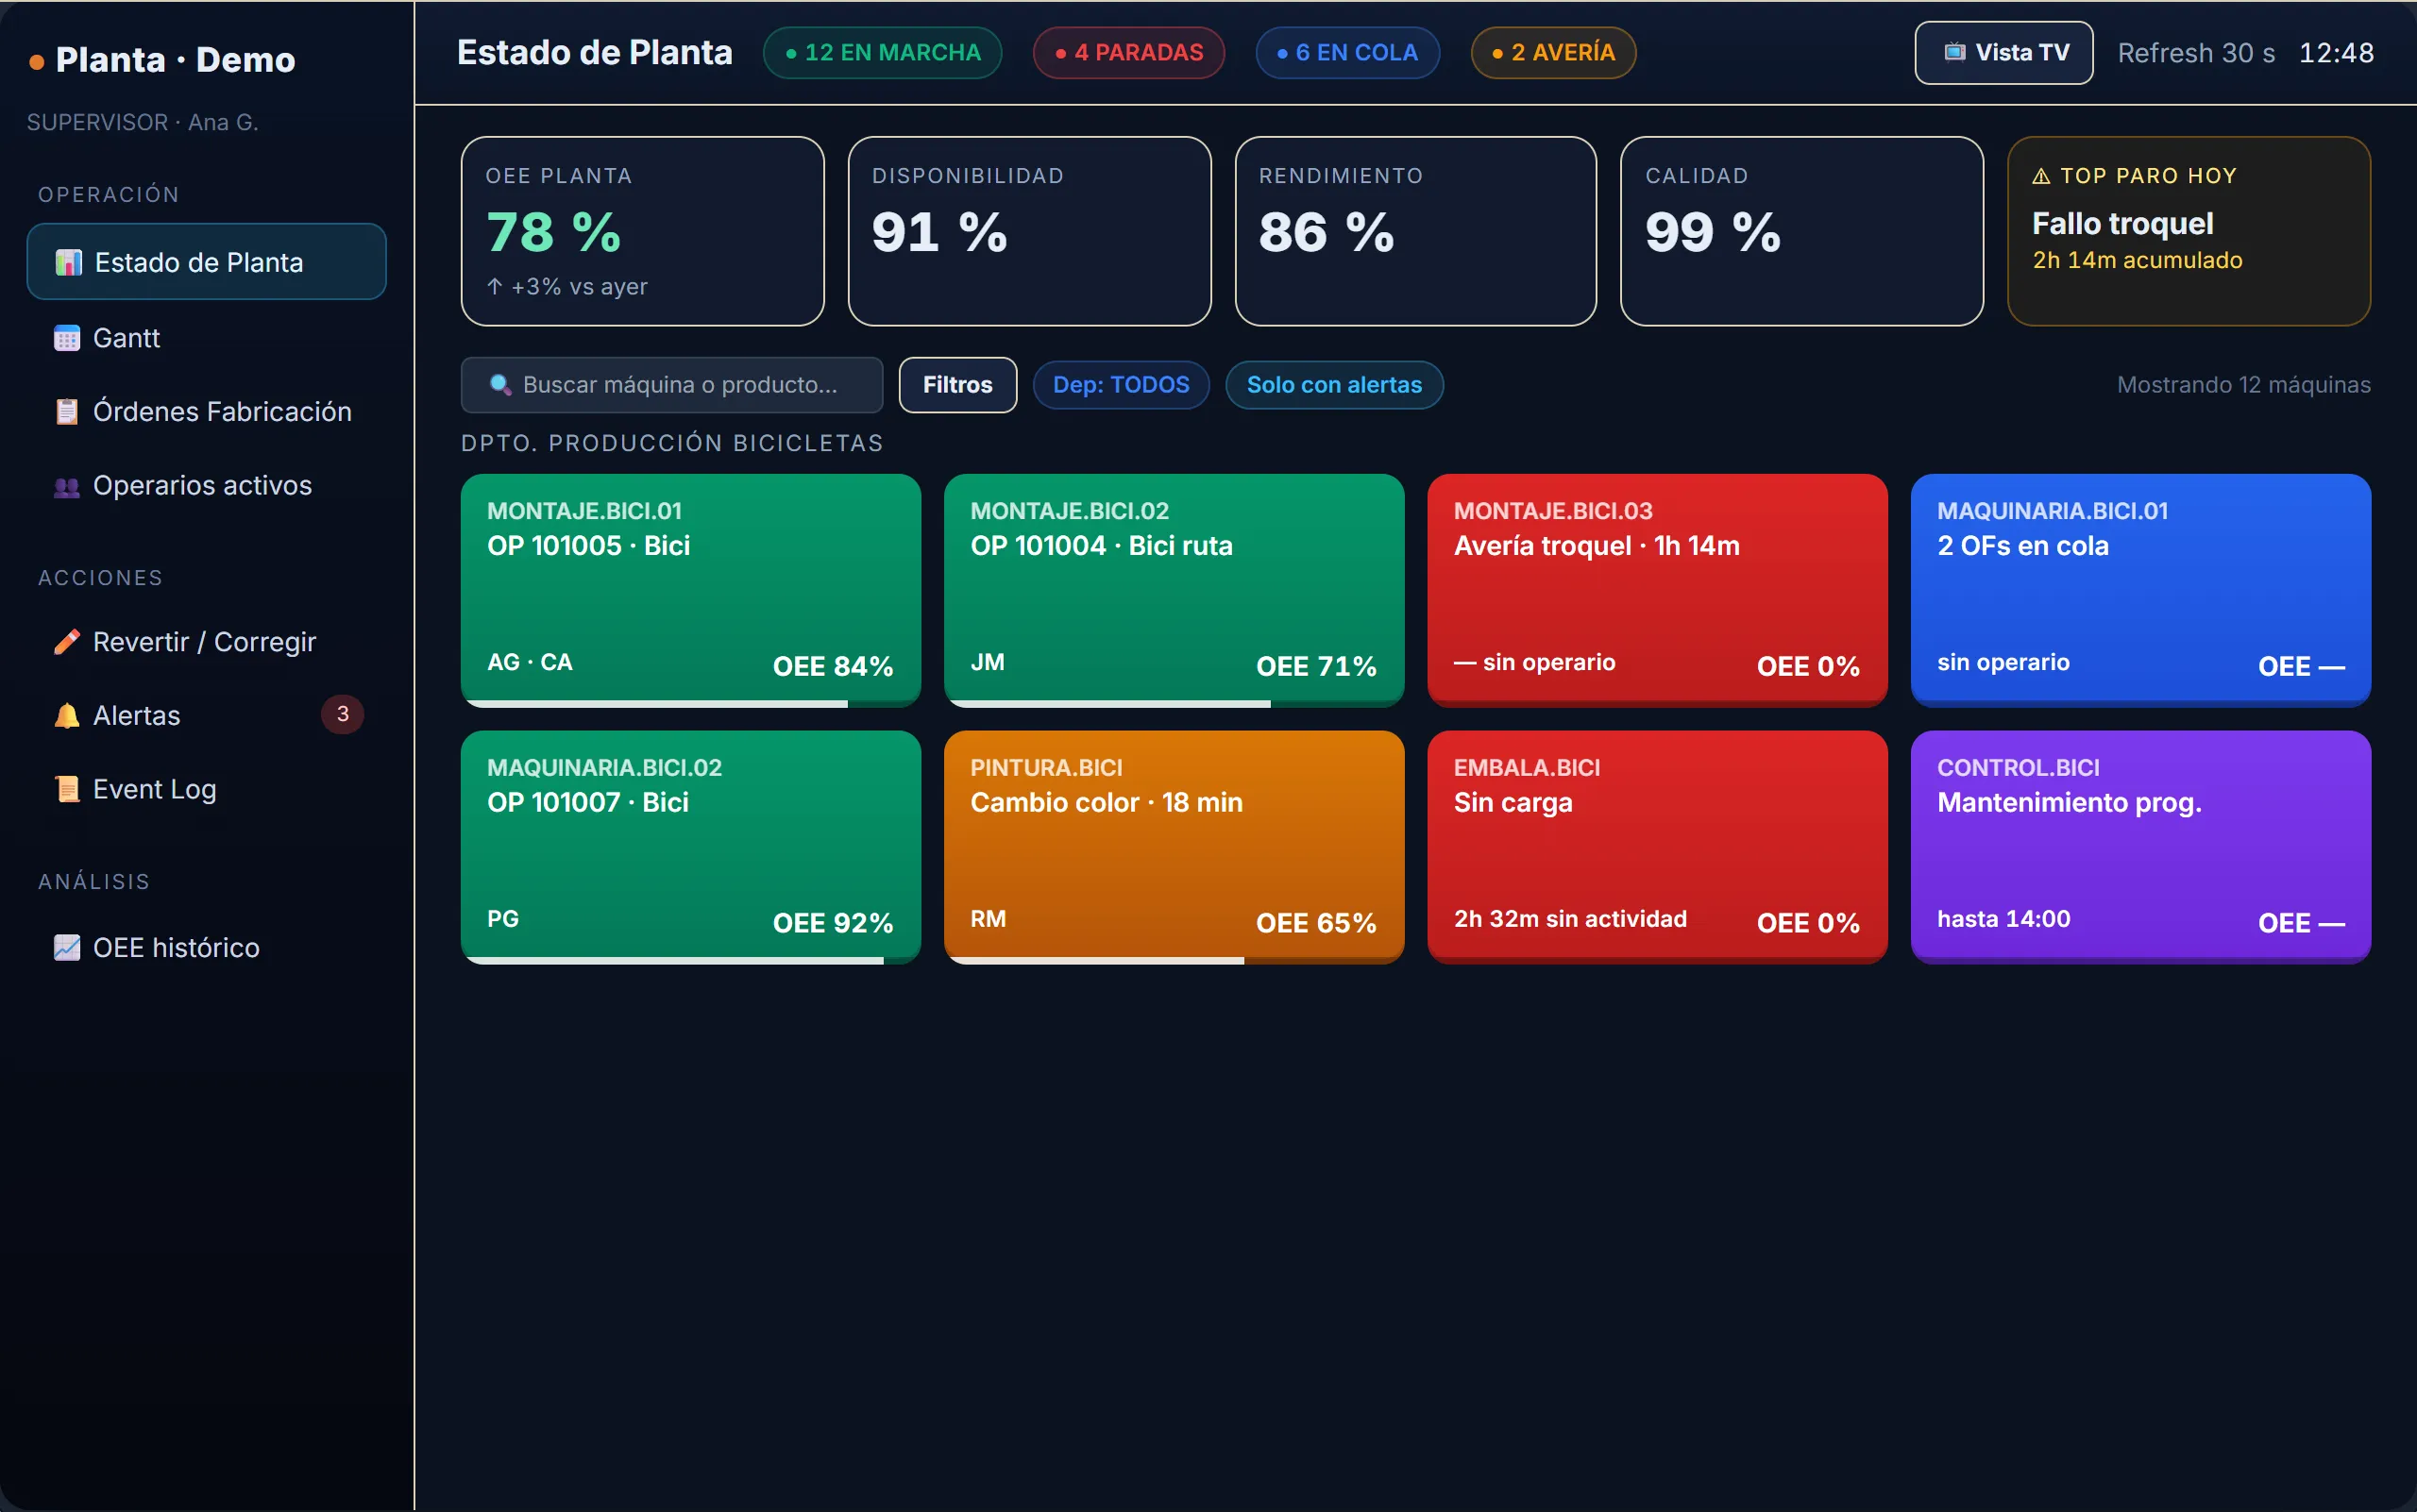Click the warning triangle in Top Paro Hoy
This screenshot has width=2417, height=1512.
pyautogui.click(x=2042, y=176)
